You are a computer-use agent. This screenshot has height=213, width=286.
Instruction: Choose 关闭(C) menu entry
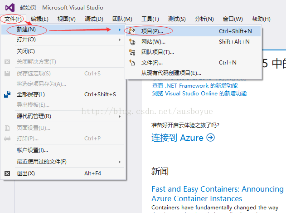[x=63, y=51]
